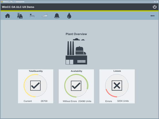Restore the basepanel window size
This screenshot has width=159, height=119.
tap(155, 2)
